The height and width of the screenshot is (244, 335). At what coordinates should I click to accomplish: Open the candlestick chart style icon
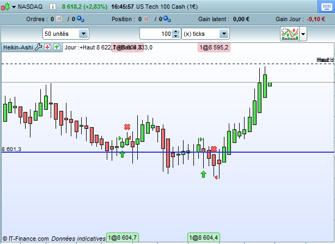point(5,7)
